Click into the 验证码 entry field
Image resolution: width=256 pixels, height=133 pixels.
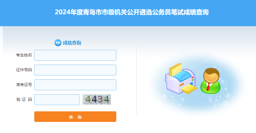pos(57,100)
